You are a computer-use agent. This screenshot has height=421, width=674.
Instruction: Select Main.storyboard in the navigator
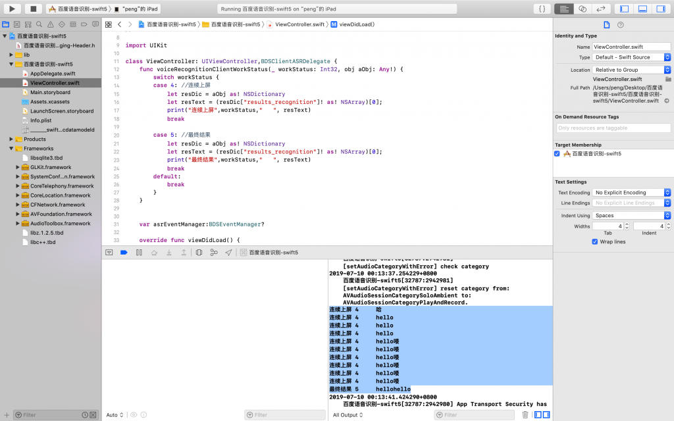[50, 92]
